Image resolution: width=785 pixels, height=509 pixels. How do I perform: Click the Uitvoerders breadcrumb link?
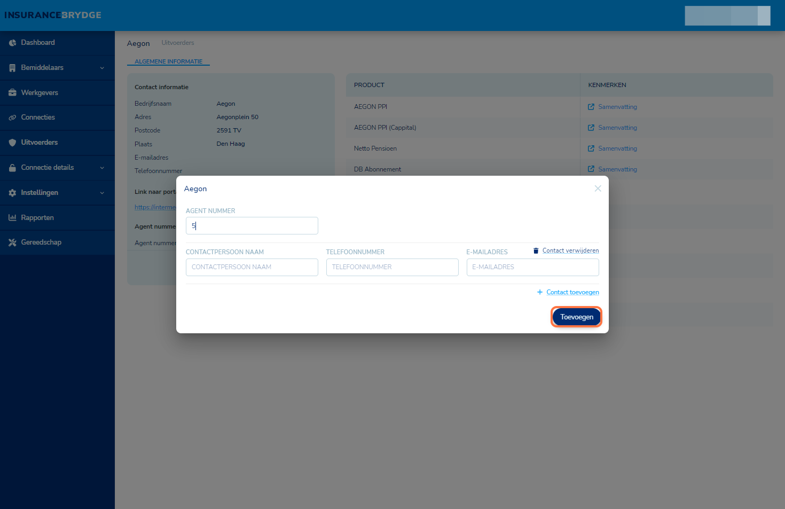[x=178, y=43]
